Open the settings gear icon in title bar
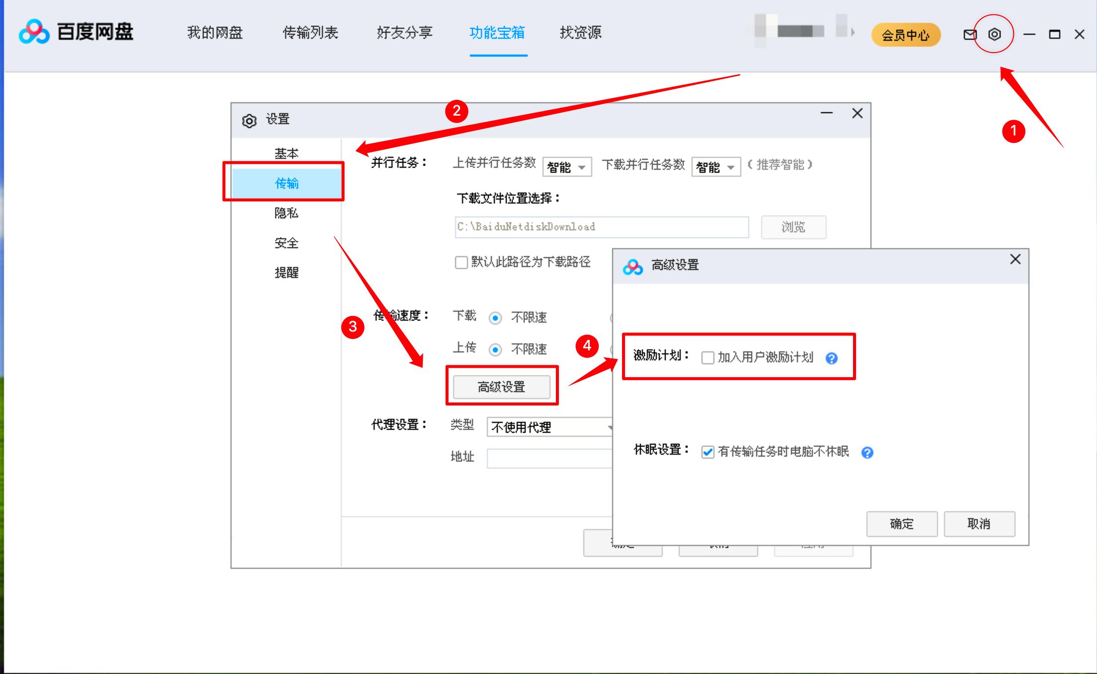The height and width of the screenshot is (674, 1097). (994, 34)
